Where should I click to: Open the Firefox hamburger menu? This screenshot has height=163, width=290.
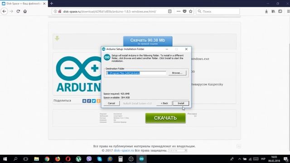(x=288, y=11)
